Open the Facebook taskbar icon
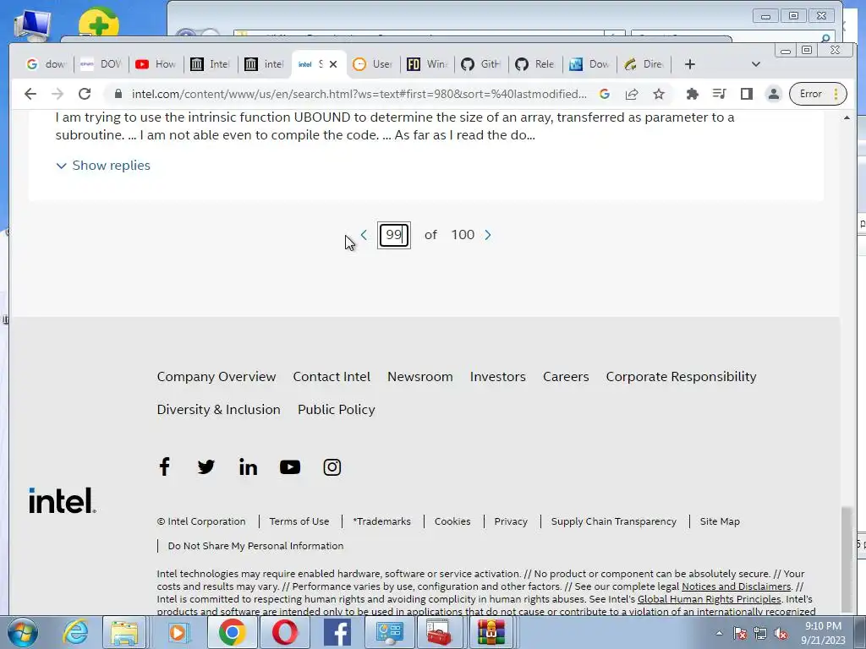 click(337, 632)
